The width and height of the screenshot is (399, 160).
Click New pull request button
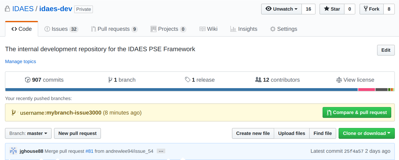tap(77, 133)
